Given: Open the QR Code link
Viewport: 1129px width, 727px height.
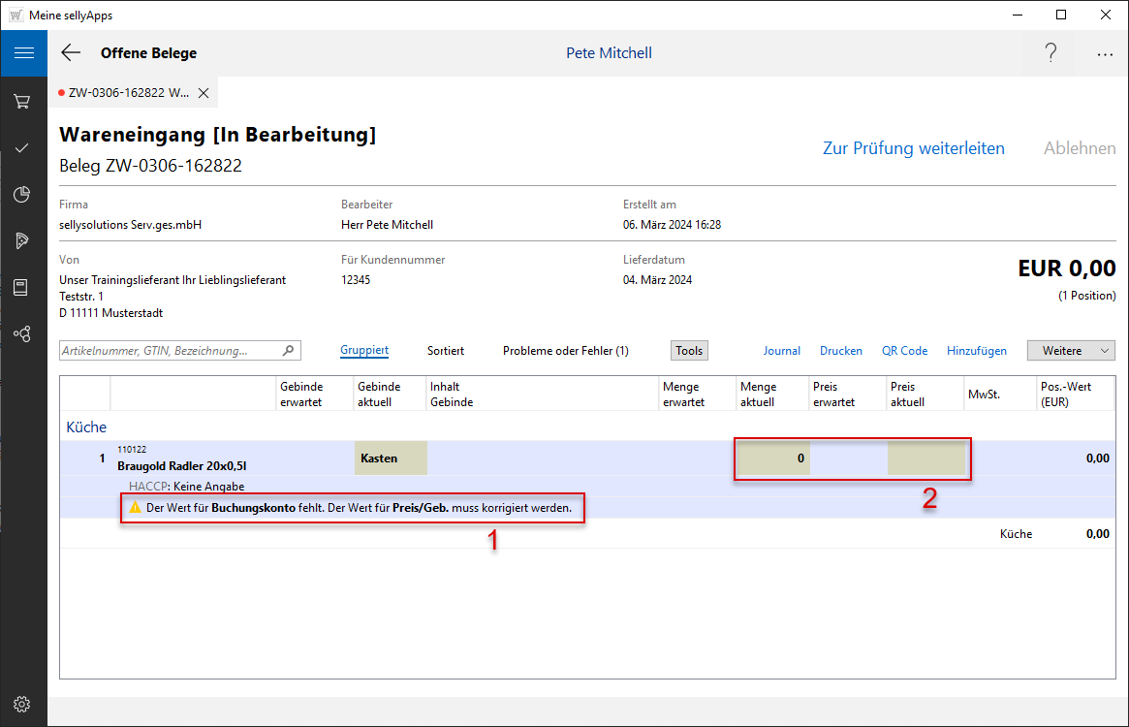Looking at the screenshot, I should 904,351.
